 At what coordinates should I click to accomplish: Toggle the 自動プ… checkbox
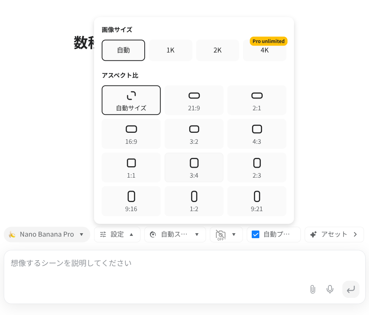tap(256, 234)
